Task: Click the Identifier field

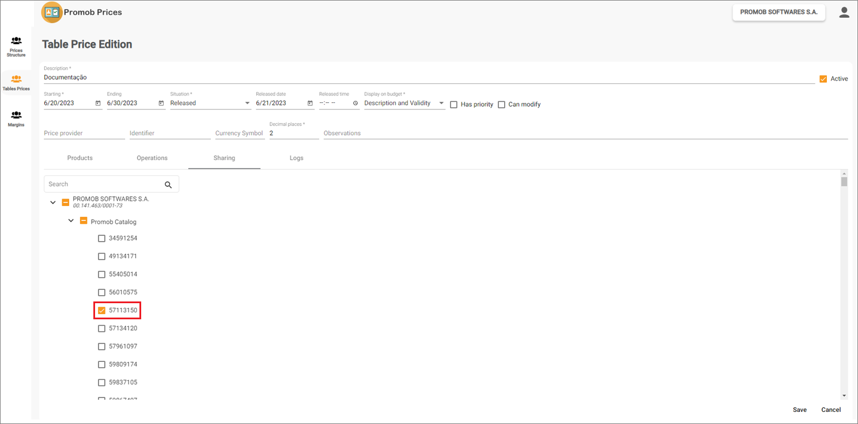Action: tap(170, 133)
